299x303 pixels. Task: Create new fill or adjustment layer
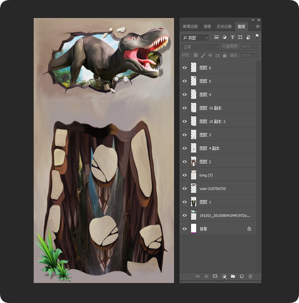tap(224, 276)
